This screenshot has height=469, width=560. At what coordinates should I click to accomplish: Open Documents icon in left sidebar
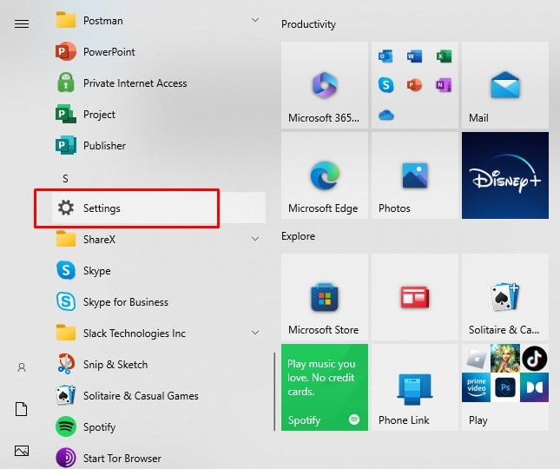pyautogui.click(x=22, y=409)
